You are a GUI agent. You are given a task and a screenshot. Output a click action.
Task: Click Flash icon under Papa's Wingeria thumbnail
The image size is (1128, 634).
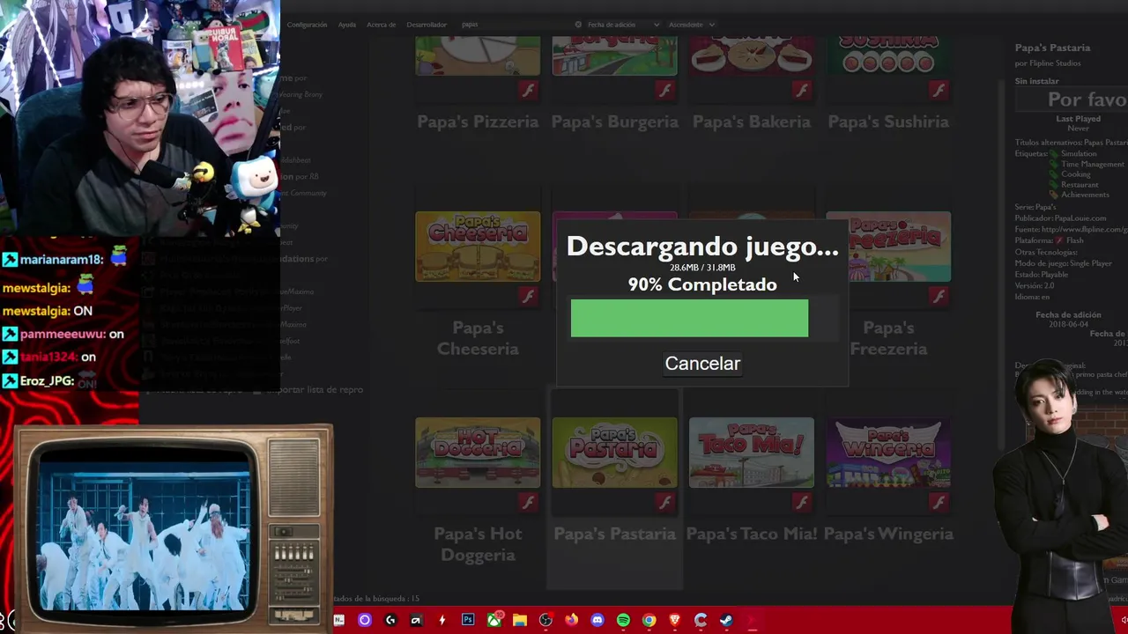point(939,502)
